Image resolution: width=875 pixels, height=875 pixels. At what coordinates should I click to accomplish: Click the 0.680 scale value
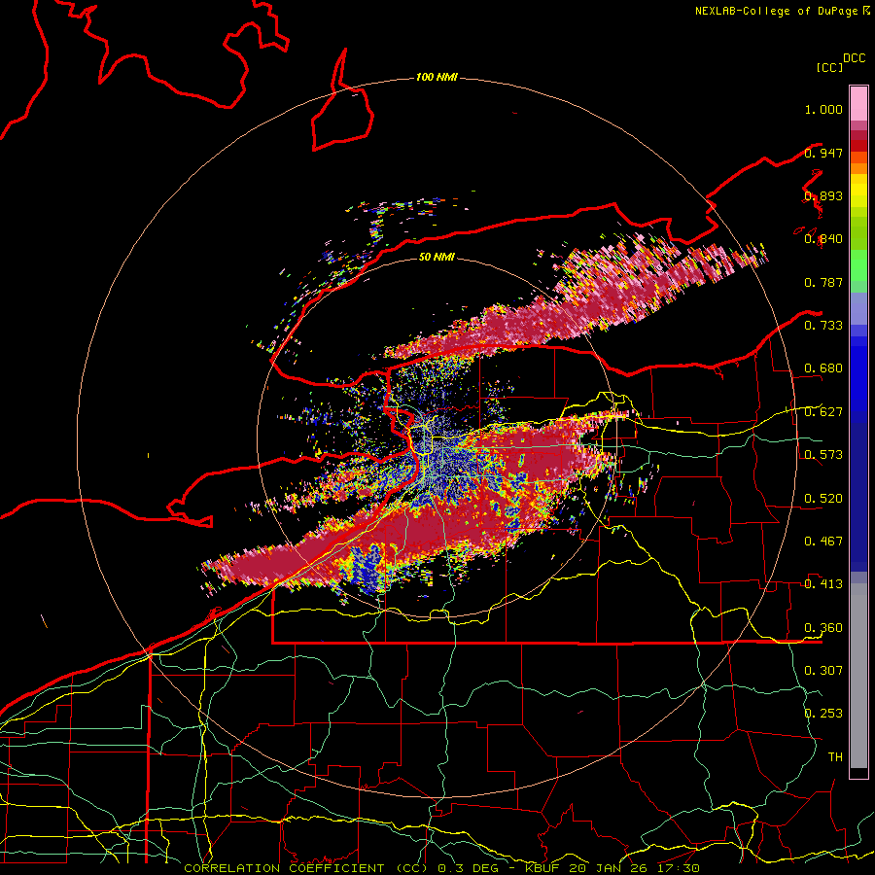823,368
